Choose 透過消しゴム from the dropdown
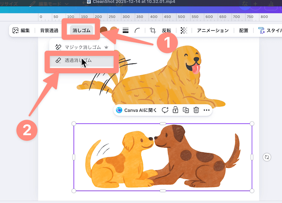The height and width of the screenshot is (203, 282). click(82, 61)
